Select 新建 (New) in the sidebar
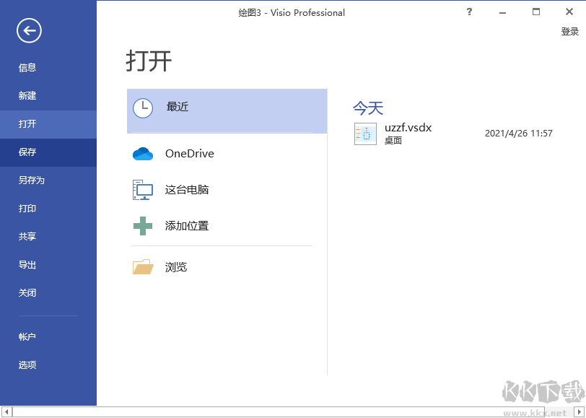Viewport: 586px width, 418px height. point(27,96)
